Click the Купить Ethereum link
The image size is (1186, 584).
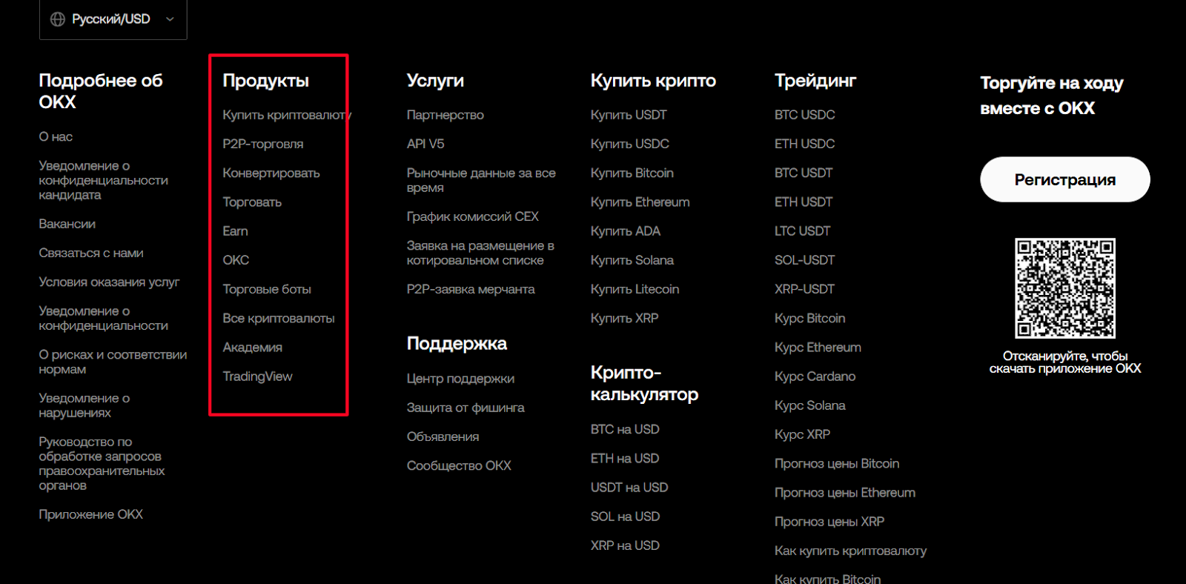[640, 202]
